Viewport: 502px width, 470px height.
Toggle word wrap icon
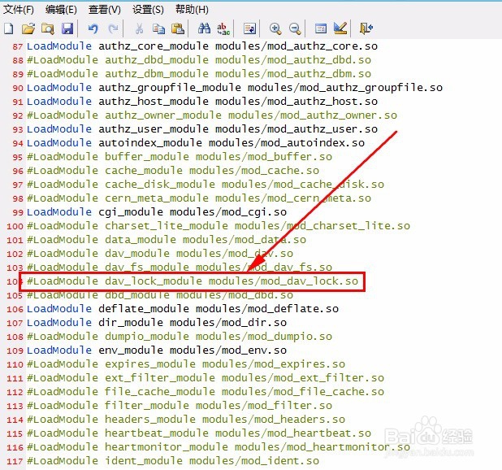(249, 28)
